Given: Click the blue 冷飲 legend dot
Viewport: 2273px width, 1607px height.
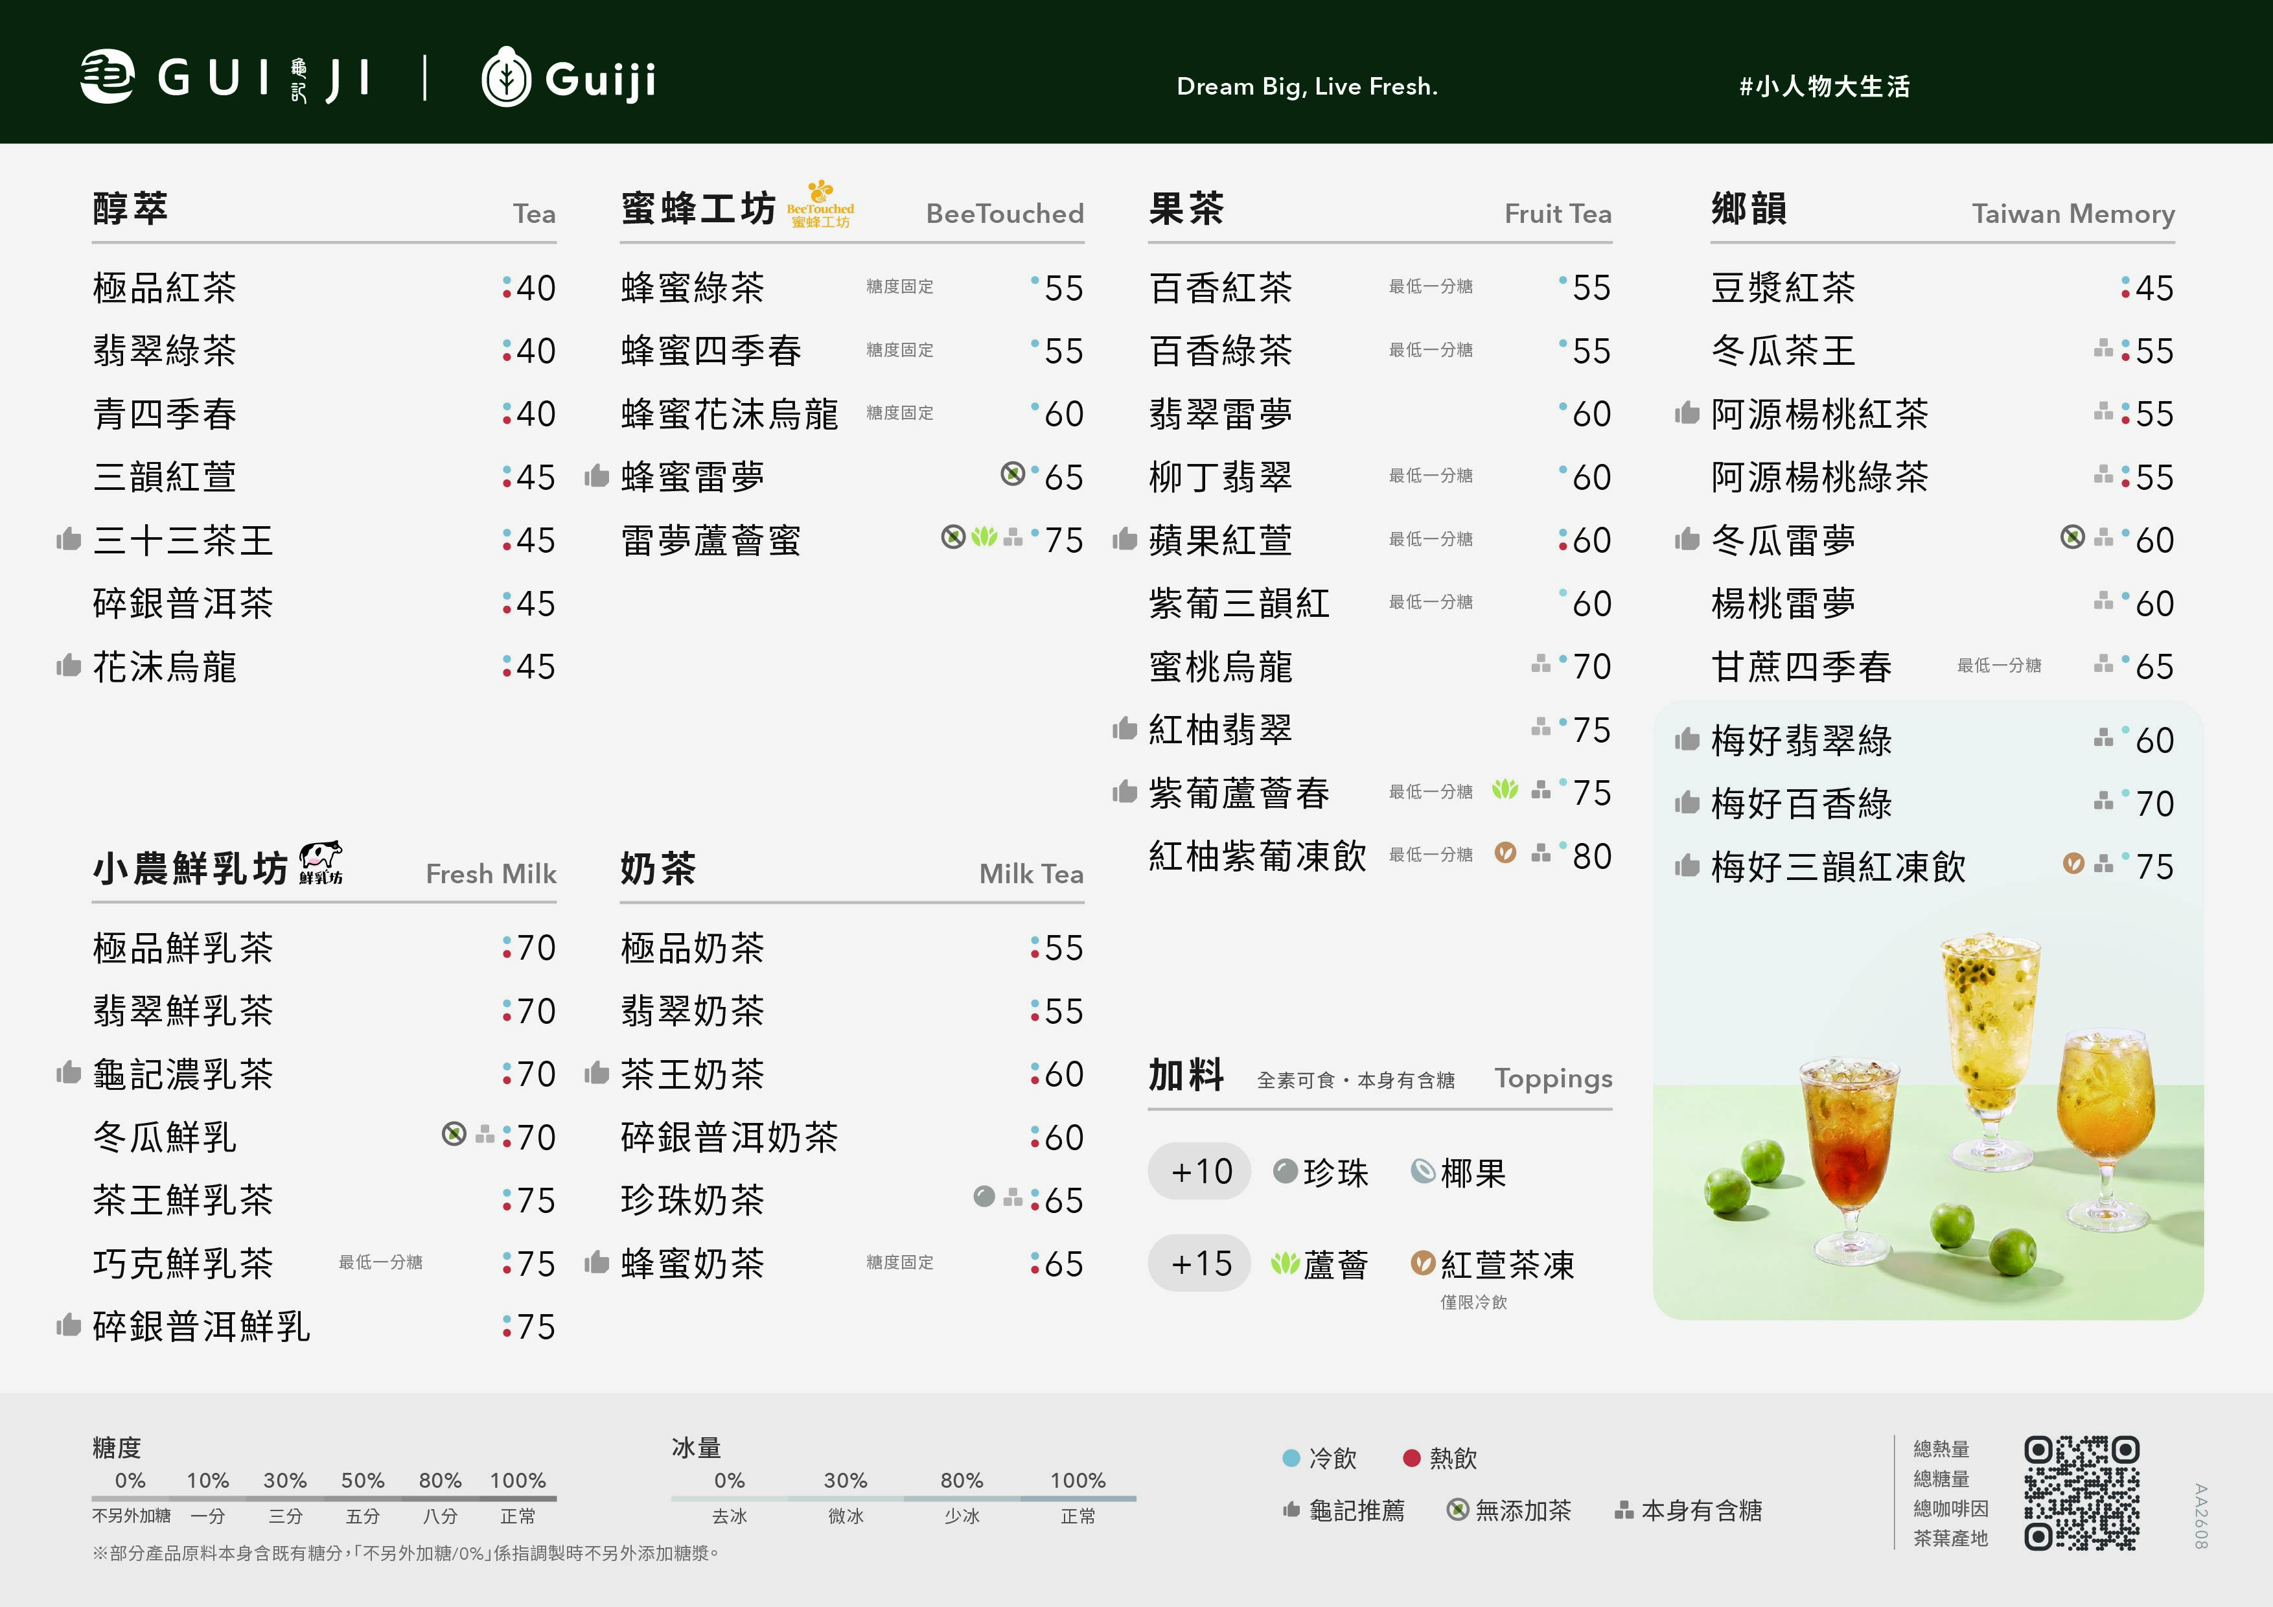Looking at the screenshot, I should coord(1291,1457).
